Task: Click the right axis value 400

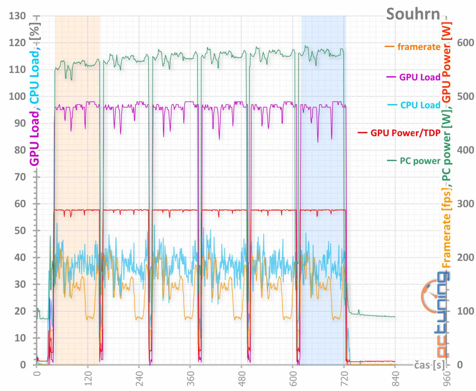Action: coord(466,150)
